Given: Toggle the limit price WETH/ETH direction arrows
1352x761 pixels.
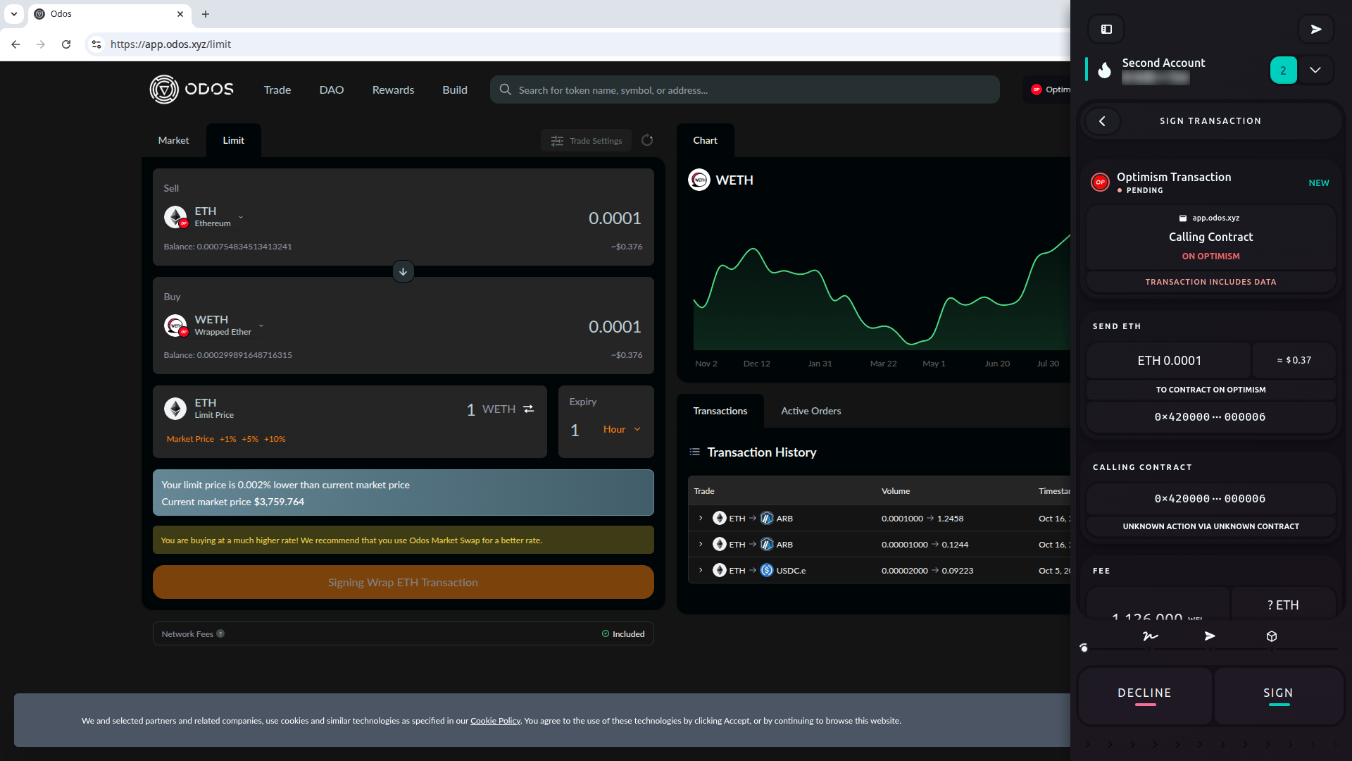Looking at the screenshot, I should pos(529,409).
